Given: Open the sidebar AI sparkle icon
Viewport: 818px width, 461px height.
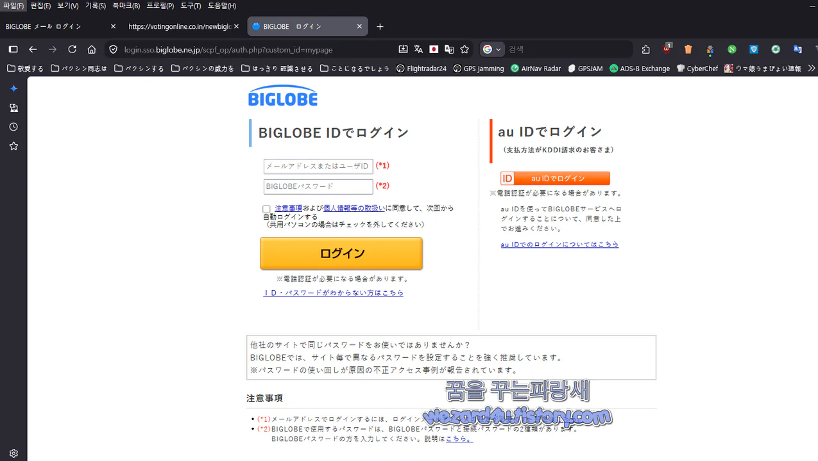Looking at the screenshot, I should tap(13, 88).
